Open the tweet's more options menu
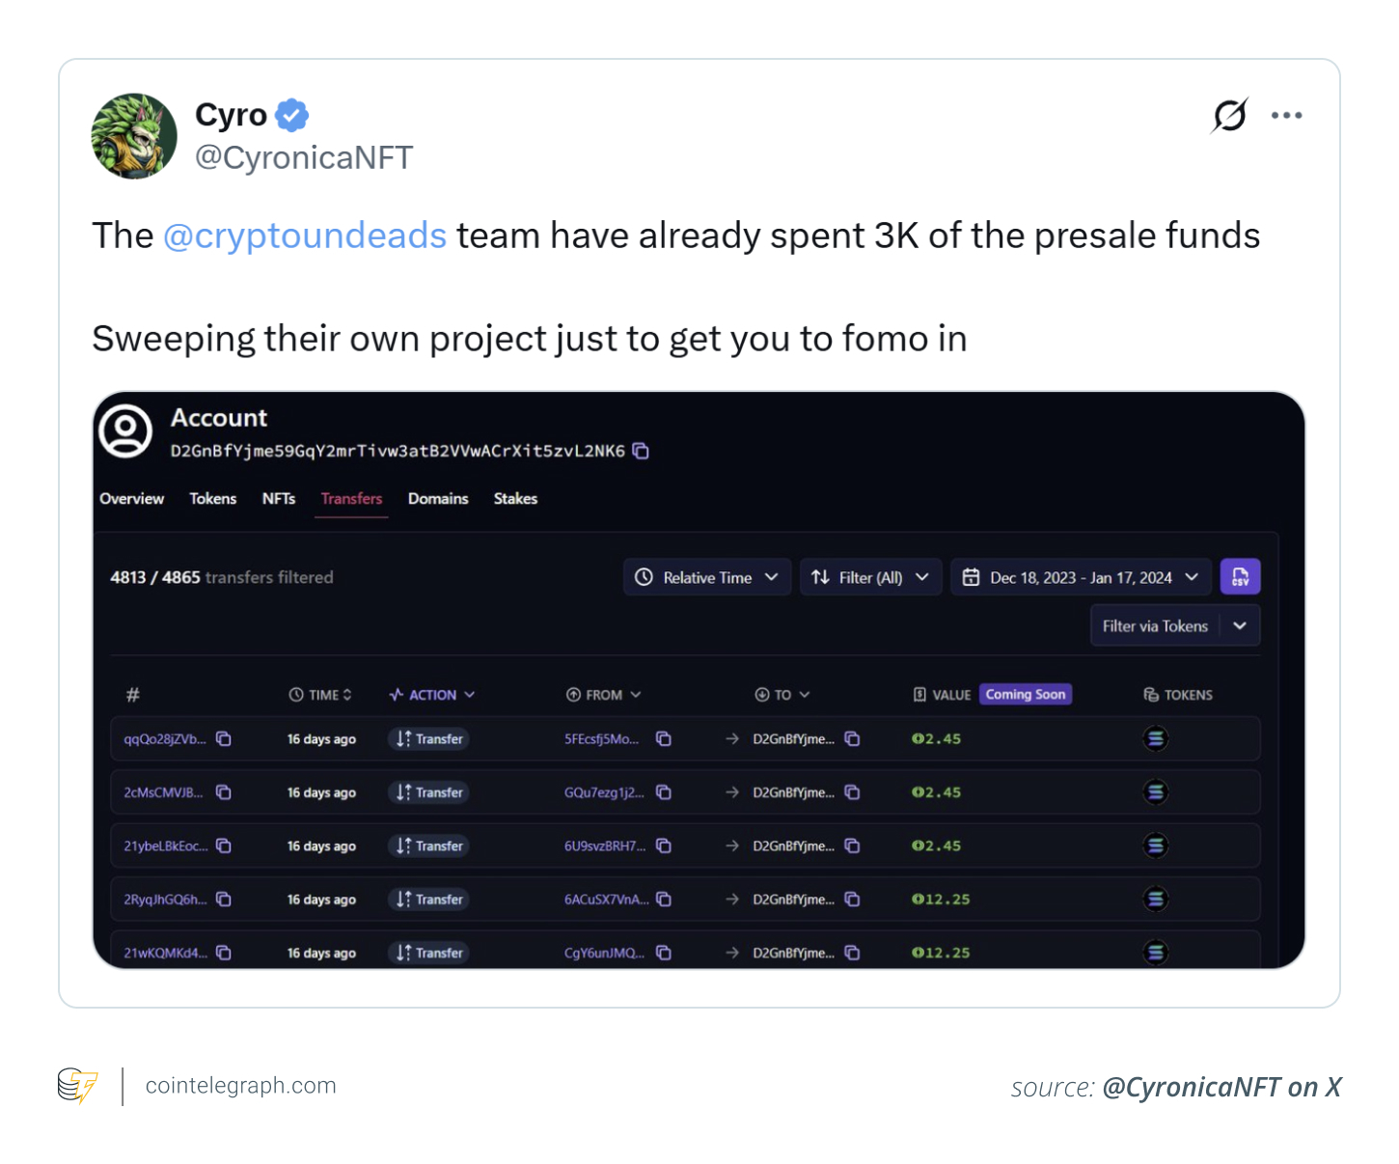Screen dimensions: 1399x1164 click(1287, 115)
